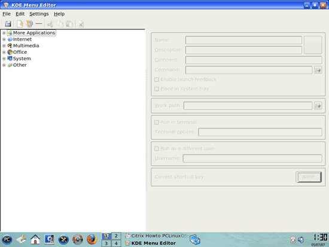329x247 pixels.
Task: Click the Save toolbar icon
Action: coord(8,24)
